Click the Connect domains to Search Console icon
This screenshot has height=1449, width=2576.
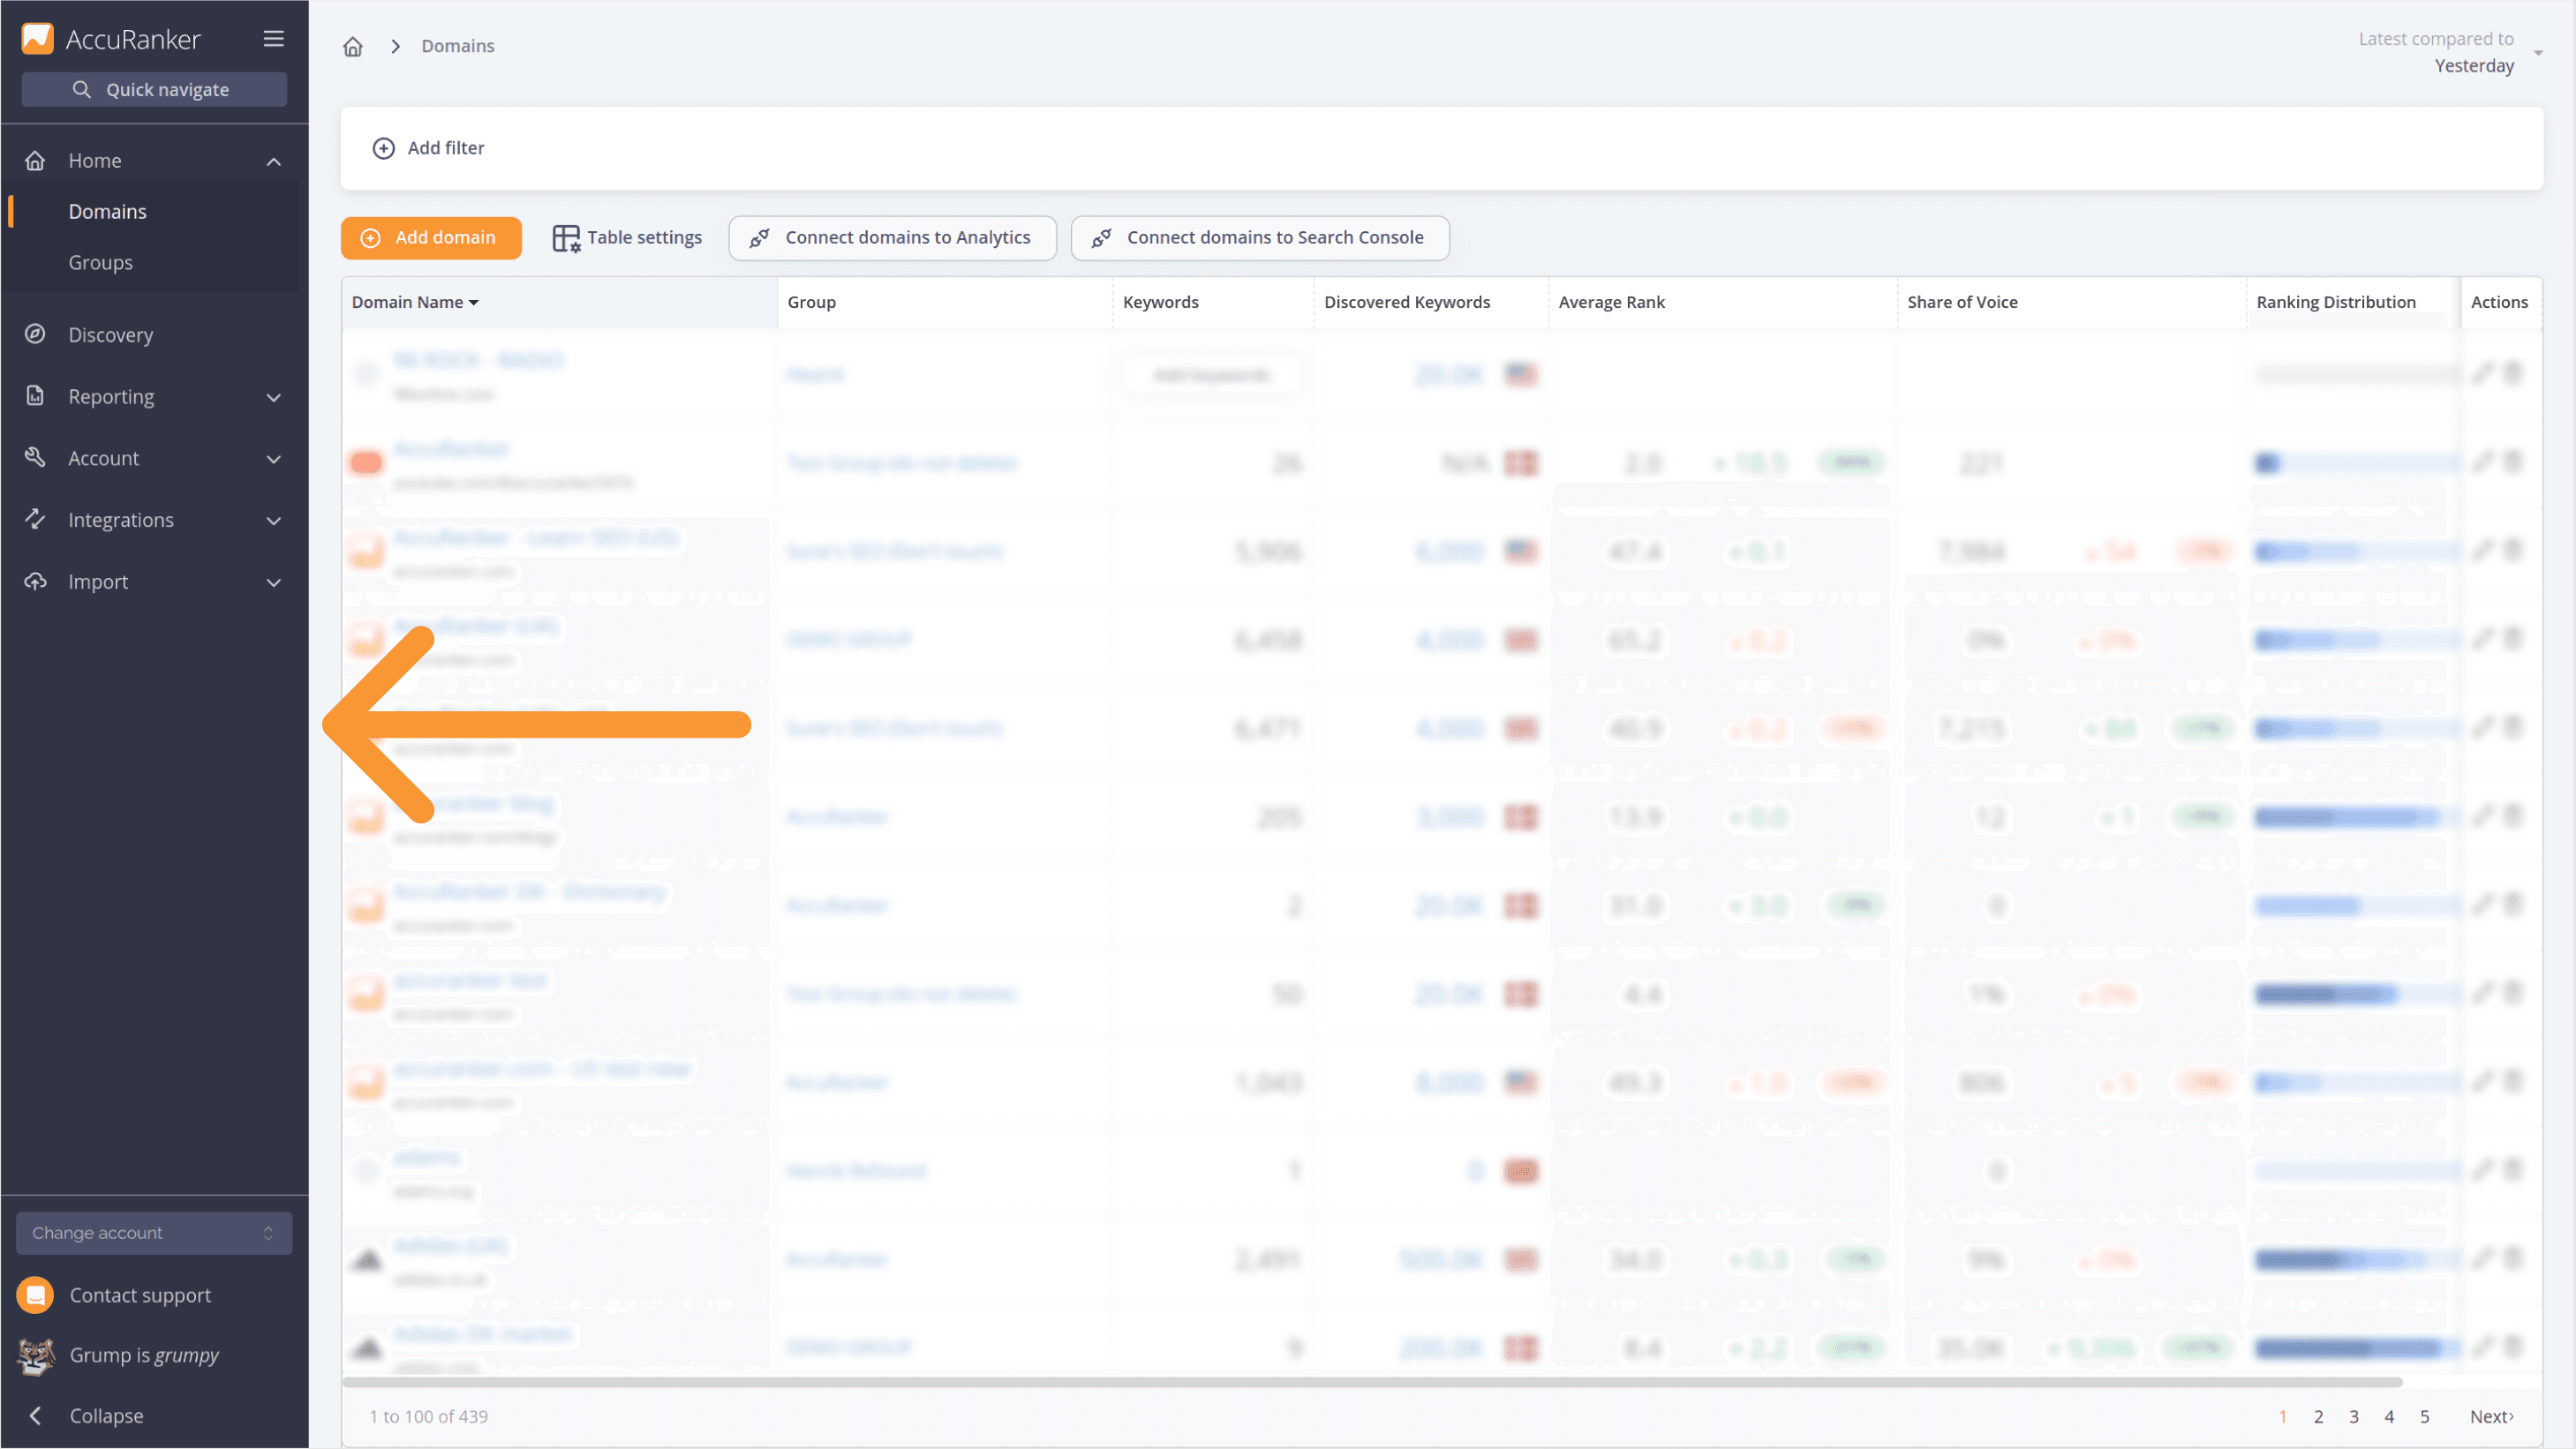tap(1103, 237)
